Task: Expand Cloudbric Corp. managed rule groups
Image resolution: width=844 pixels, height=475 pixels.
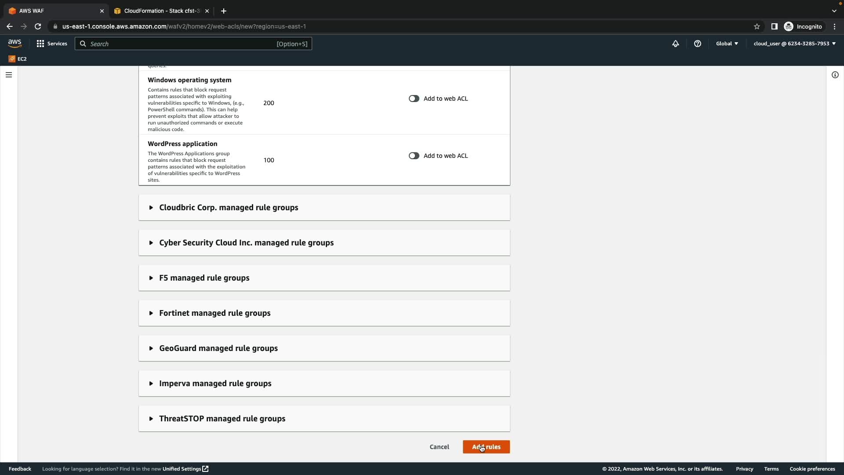Action: (x=229, y=208)
